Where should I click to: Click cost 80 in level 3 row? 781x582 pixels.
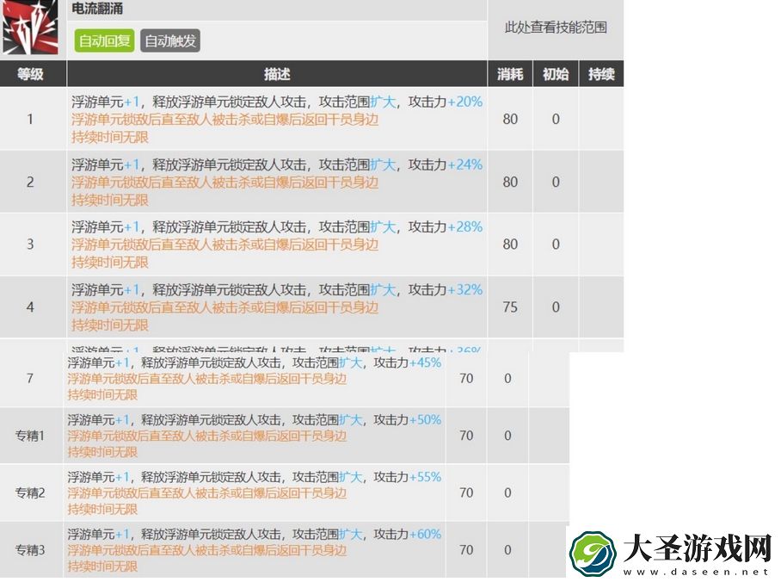[x=510, y=245]
